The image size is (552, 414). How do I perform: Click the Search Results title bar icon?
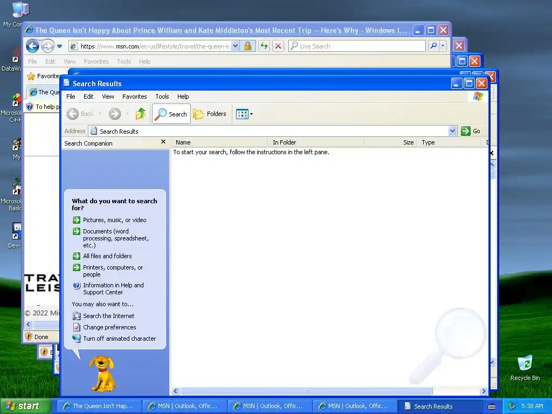tap(66, 83)
